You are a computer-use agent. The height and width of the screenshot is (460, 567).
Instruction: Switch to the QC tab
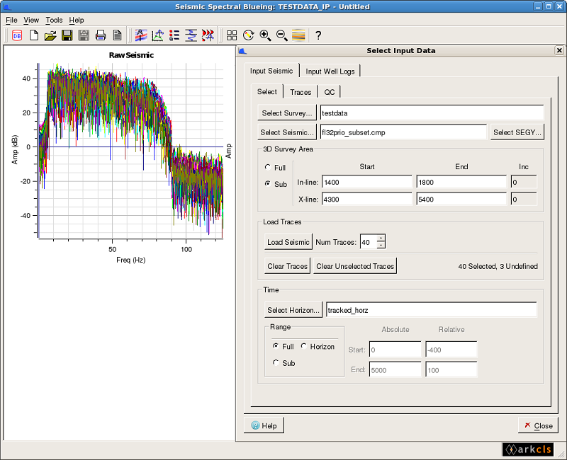pos(329,91)
